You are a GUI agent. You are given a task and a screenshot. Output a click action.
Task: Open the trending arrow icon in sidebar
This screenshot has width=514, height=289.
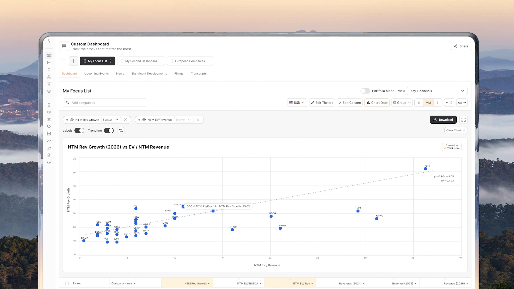49,141
